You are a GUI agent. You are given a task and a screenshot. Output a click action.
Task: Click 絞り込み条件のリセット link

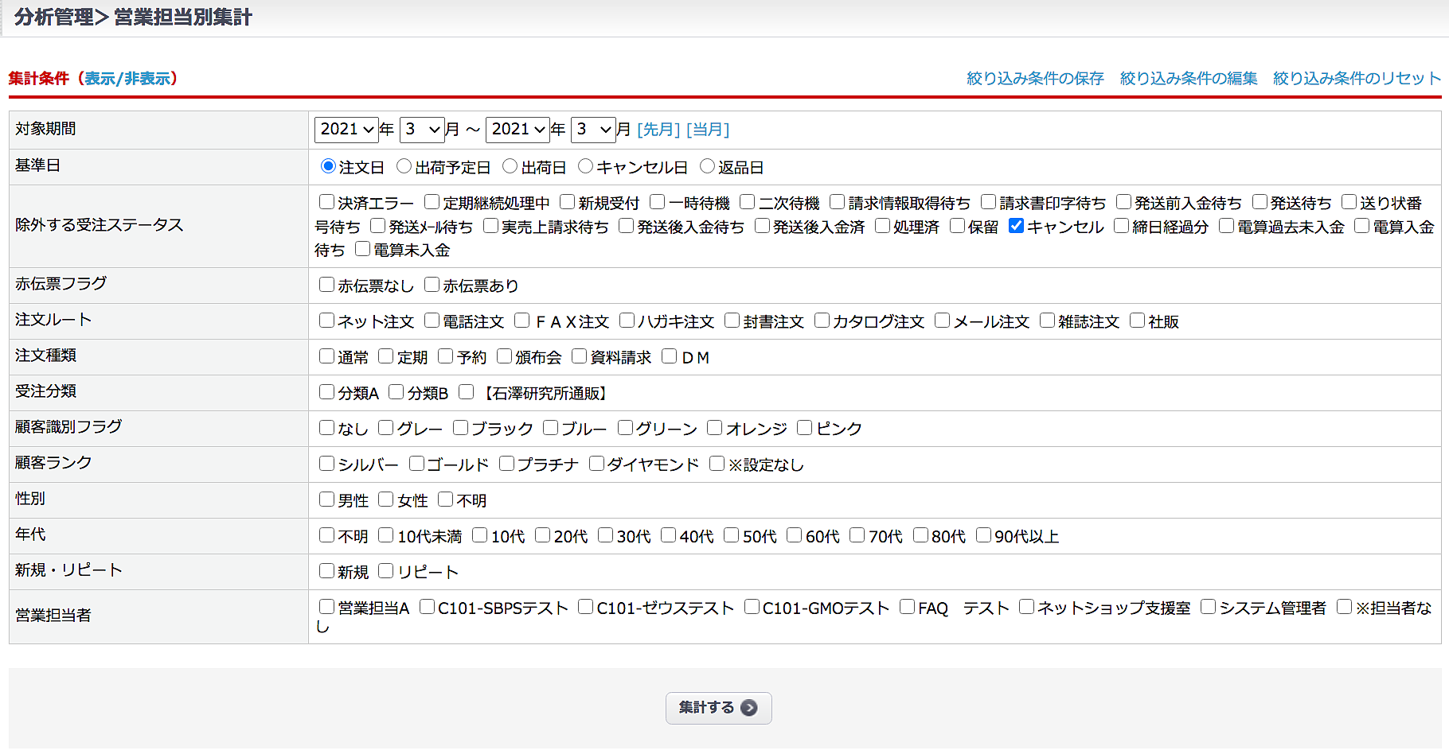click(1357, 79)
